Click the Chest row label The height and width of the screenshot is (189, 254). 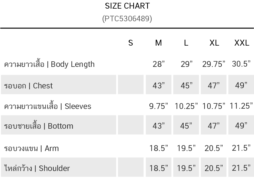[x=29, y=86]
